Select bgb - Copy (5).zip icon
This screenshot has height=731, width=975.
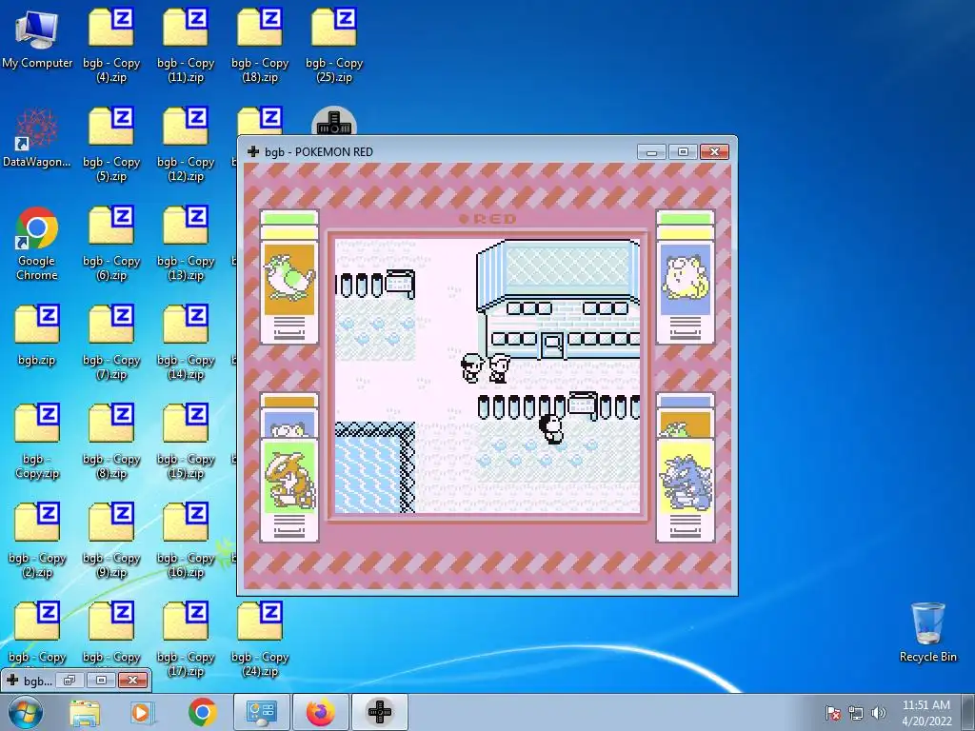coord(111,145)
